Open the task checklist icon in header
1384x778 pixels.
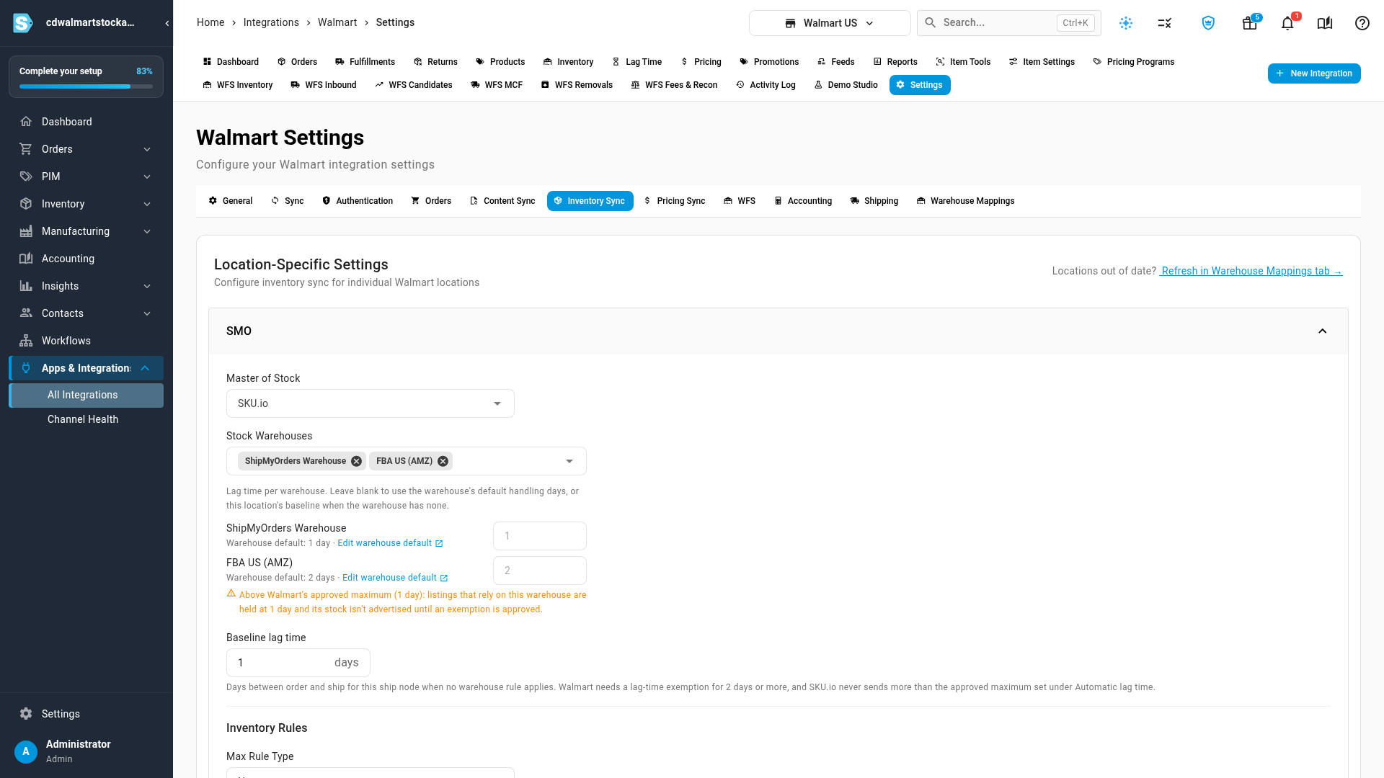coord(1165,23)
